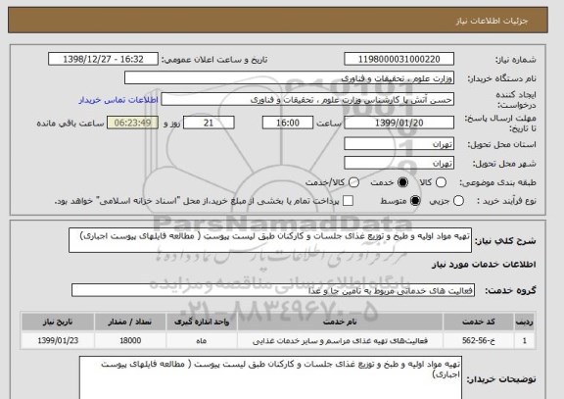Click the buyer organization name field
Image resolution: width=564 pixels, height=399 pixels.
click(289, 77)
